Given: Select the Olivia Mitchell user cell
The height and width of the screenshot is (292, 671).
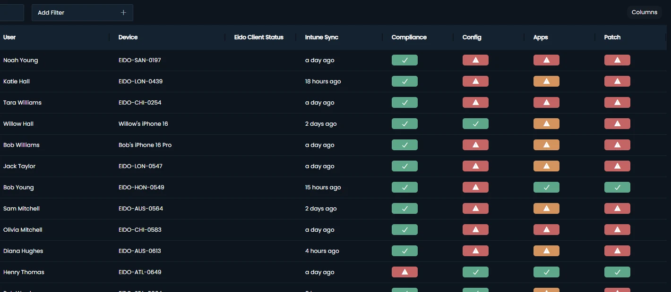Looking at the screenshot, I should point(23,230).
